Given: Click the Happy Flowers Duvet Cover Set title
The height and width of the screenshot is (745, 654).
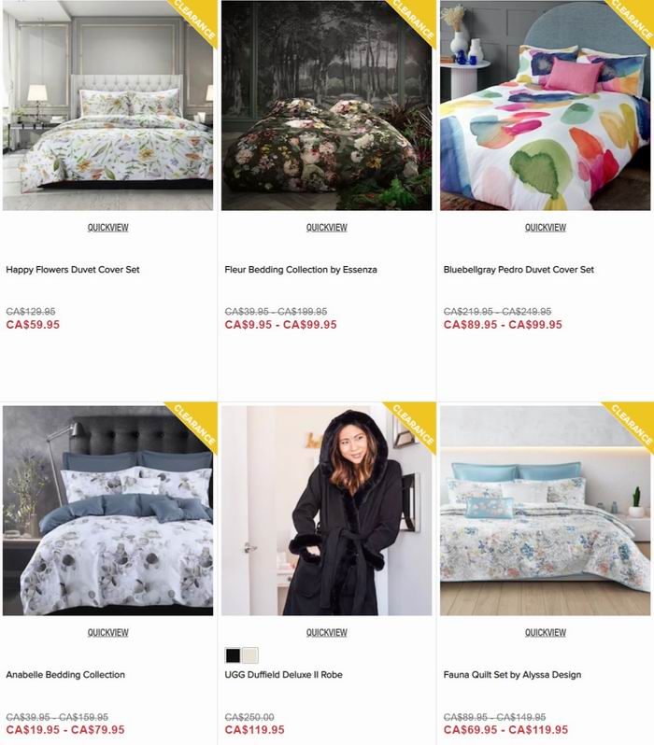Looking at the screenshot, I should pos(73,270).
